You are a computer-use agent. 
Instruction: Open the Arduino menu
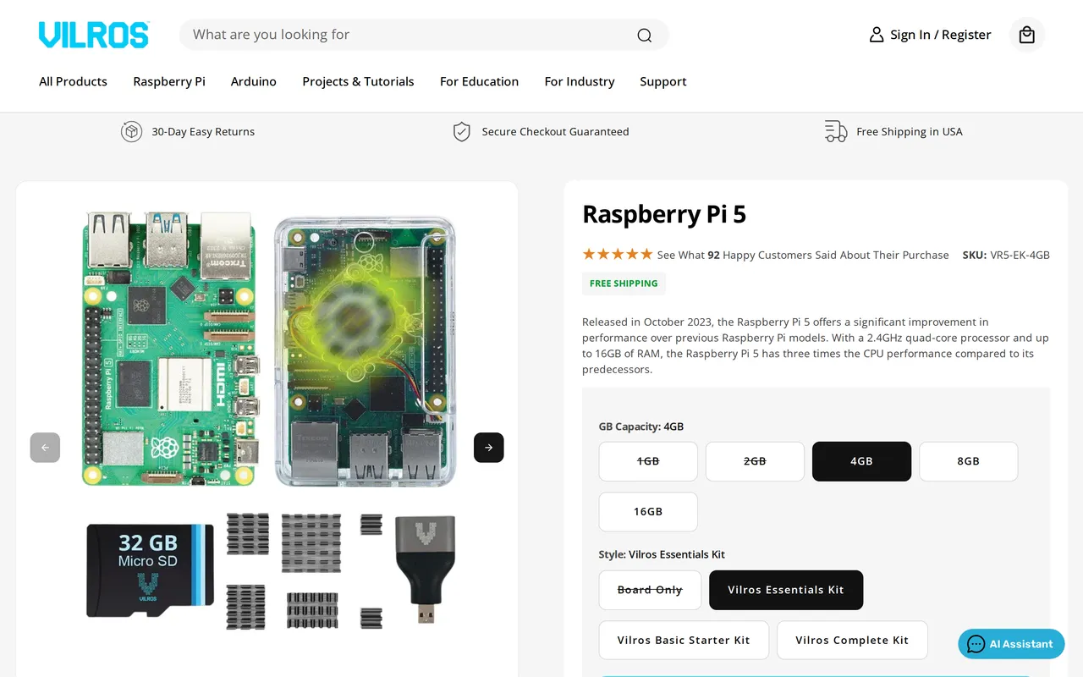[x=254, y=81]
